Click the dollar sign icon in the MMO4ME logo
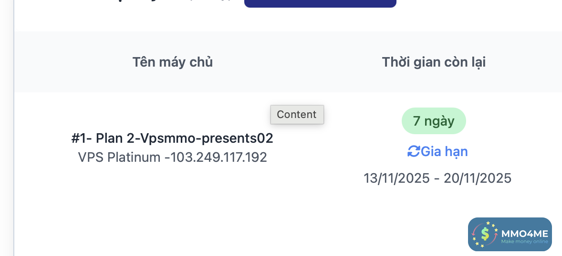The height and width of the screenshot is (256, 562). coord(485,234)
